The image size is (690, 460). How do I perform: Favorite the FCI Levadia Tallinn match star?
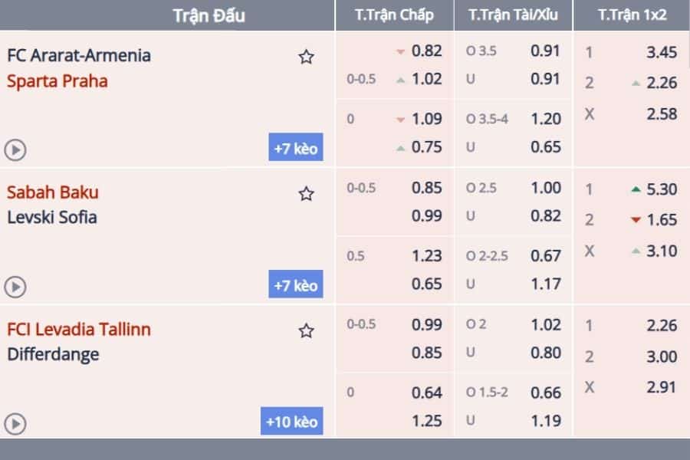pos(306,330)
